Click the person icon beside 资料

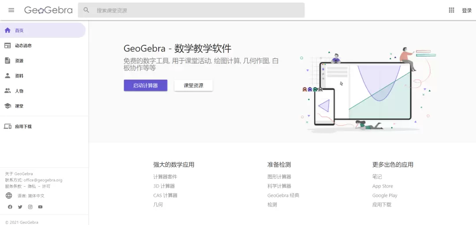[7, 75]
